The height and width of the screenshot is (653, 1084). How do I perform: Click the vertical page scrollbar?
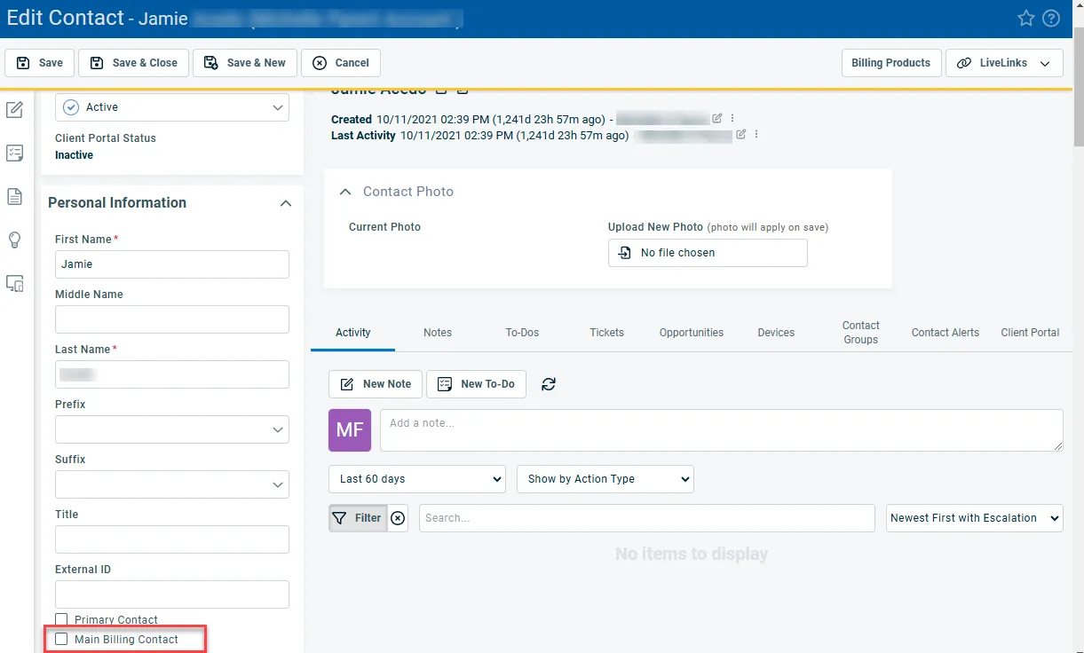[1078, 89]
